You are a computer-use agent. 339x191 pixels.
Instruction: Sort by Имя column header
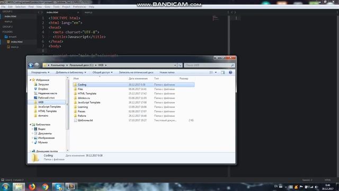tap(76, 79)
